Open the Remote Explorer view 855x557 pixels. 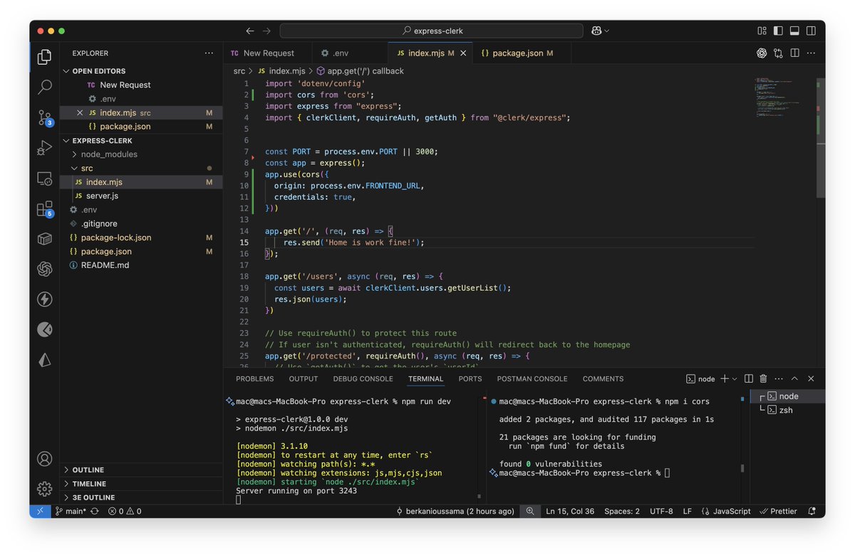point(44,179)
